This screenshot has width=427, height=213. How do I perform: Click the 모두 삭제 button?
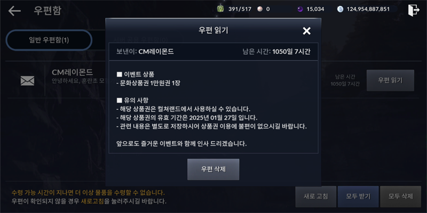tap(401, 196)
